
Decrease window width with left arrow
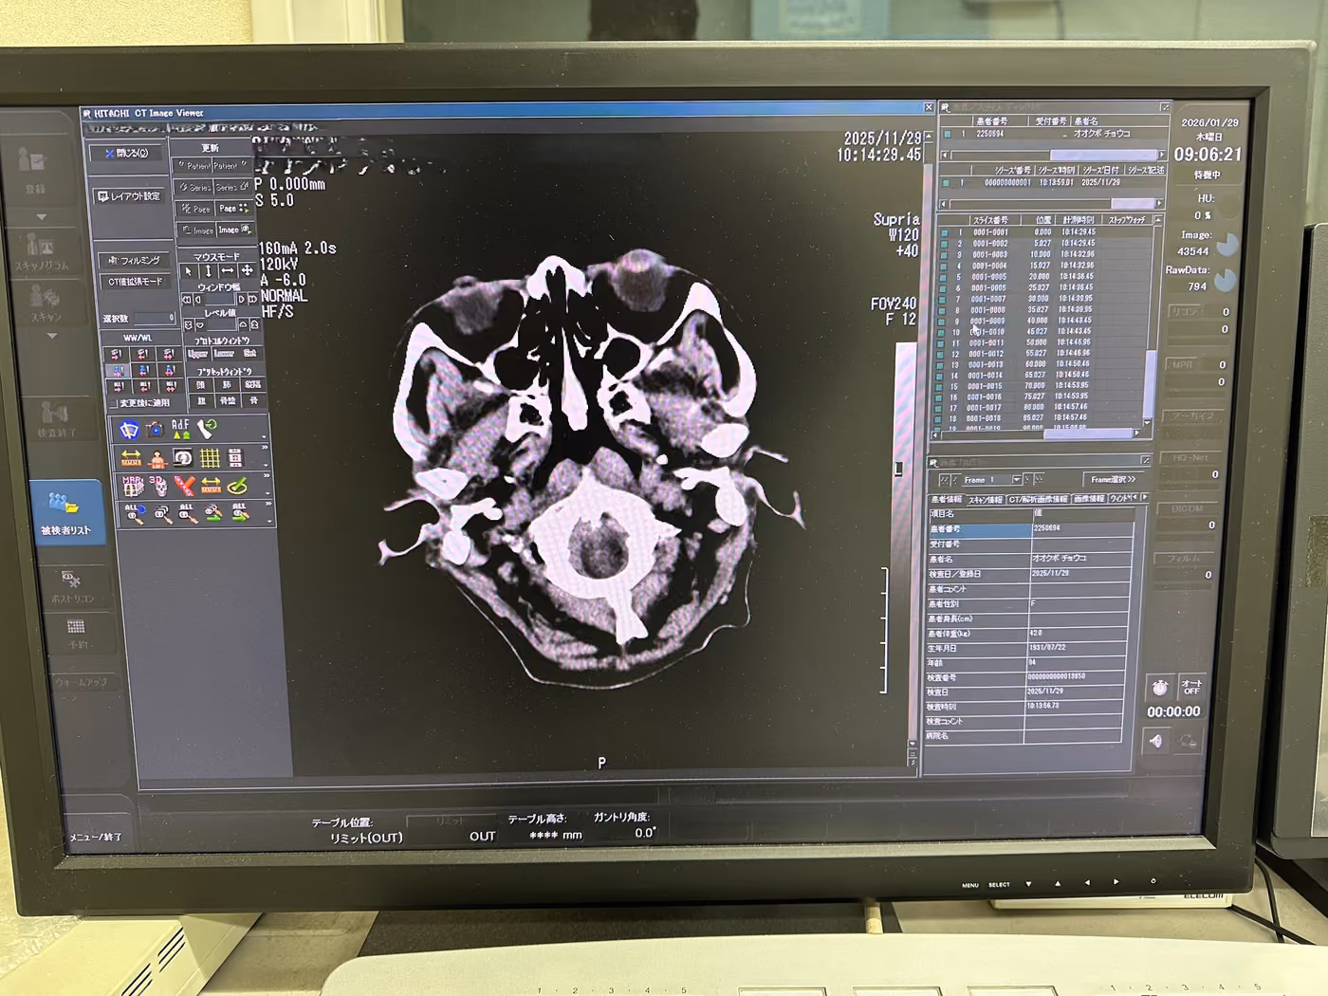pyautogui.click(x=197, y=300)
